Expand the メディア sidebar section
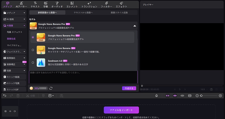The height and width of the screenshot is (119, 225). click(x=14, y=13)
